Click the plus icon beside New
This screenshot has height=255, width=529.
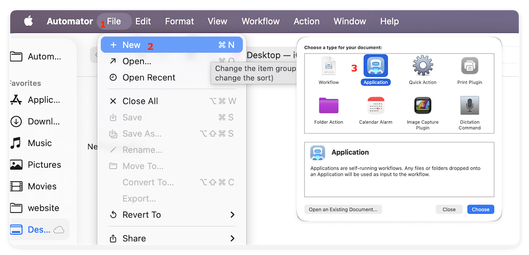[x=113, y=45]
